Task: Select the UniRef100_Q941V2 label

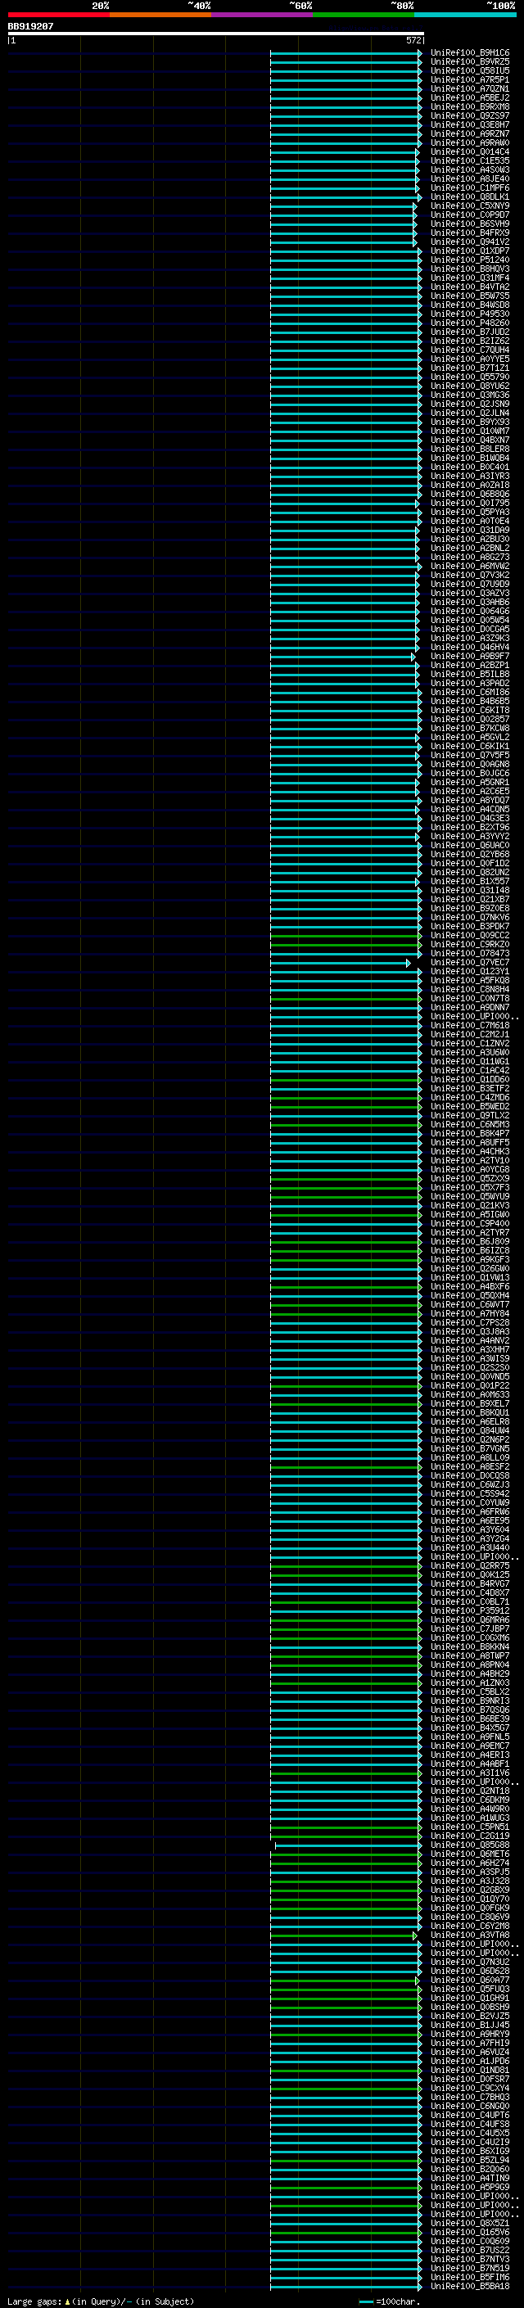Action: (469, 242)
